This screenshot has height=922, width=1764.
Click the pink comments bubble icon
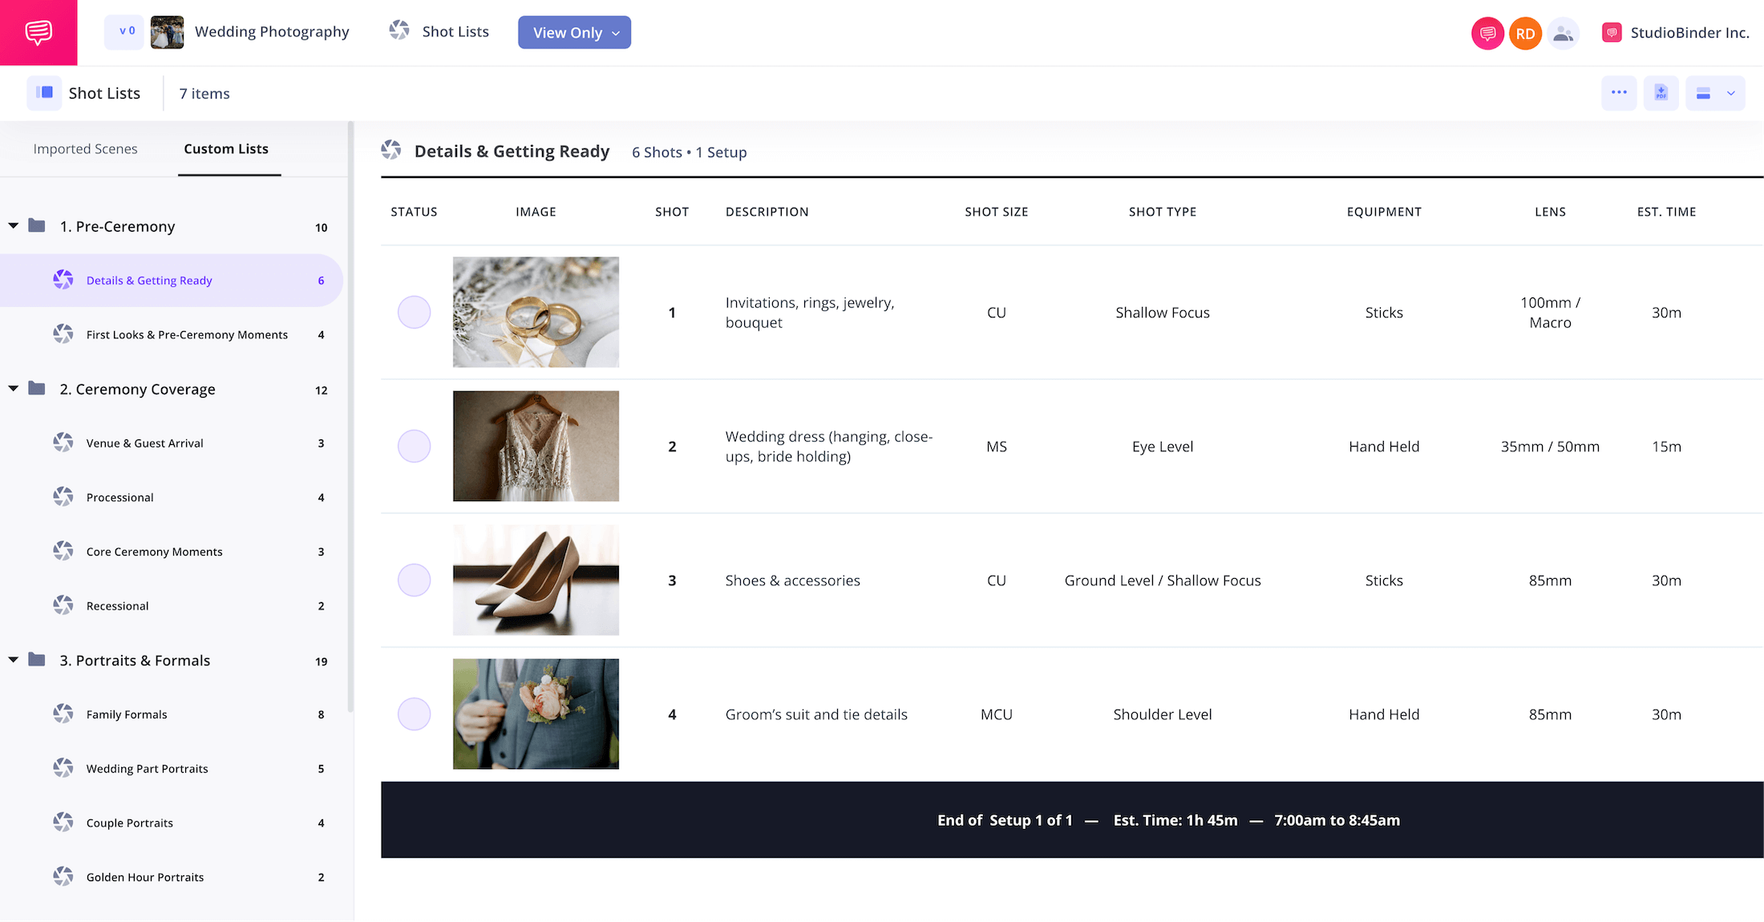point(1487,33)
